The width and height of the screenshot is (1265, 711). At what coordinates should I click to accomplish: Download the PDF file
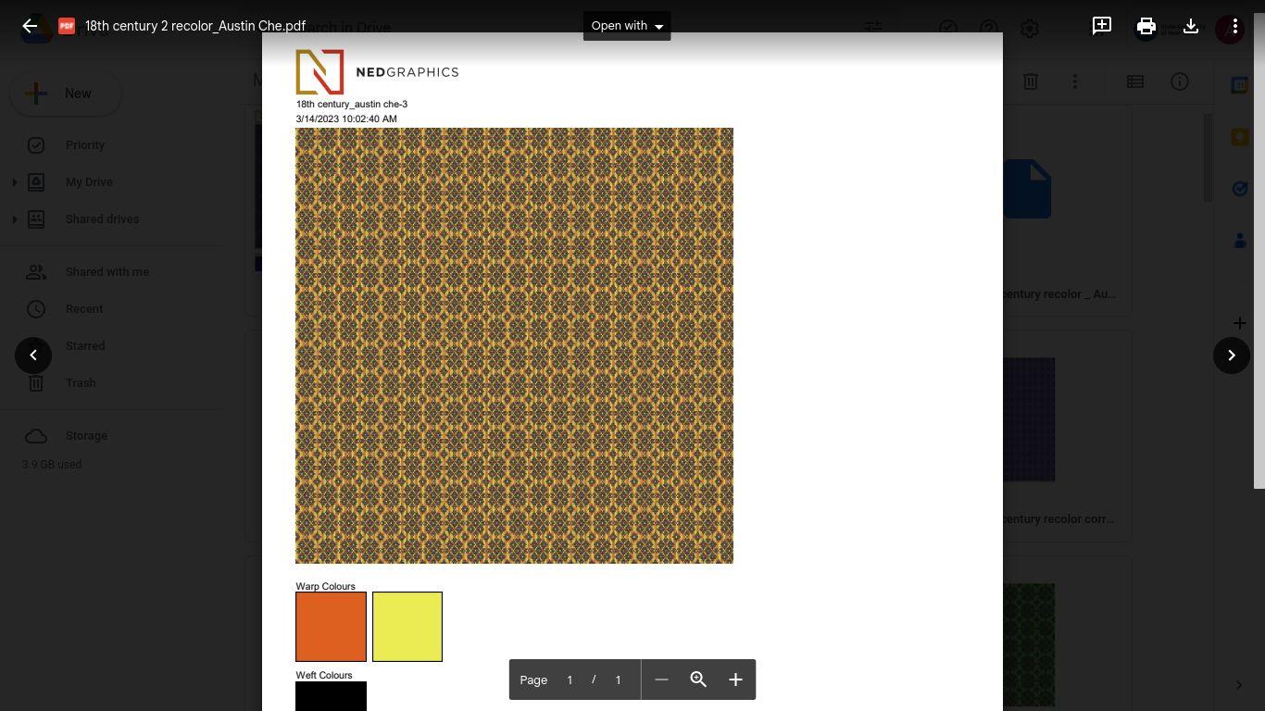point(1191,26)
